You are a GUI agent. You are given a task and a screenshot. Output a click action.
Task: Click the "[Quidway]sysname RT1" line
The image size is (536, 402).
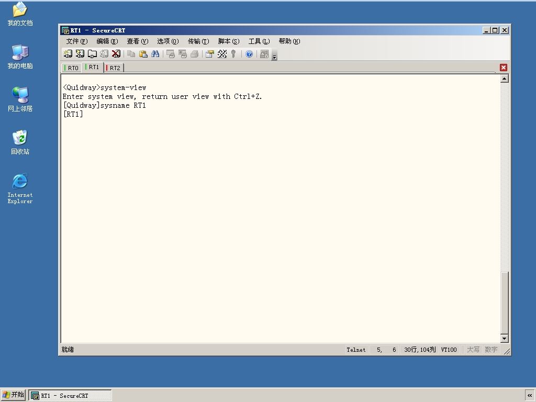tap(105, 105)
